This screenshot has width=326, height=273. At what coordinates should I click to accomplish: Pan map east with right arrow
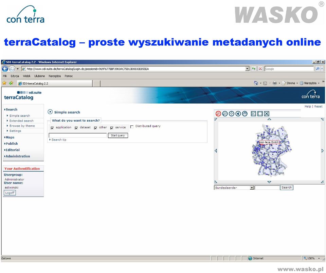click(323, 151)
